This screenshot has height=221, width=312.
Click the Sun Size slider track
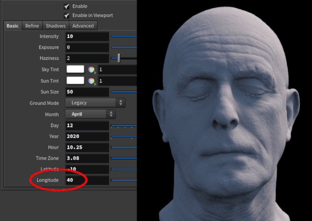(x=124, y=92)
